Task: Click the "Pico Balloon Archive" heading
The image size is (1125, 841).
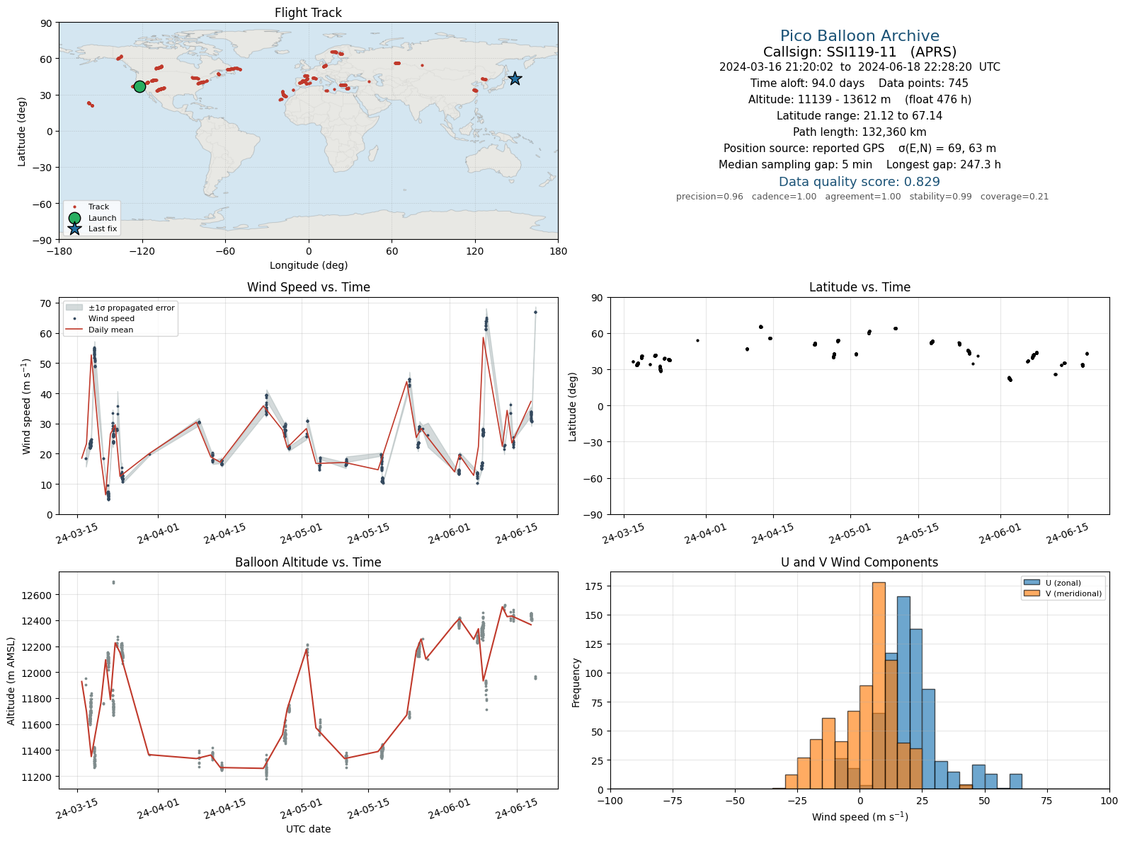Action: [x=860, y=36]
